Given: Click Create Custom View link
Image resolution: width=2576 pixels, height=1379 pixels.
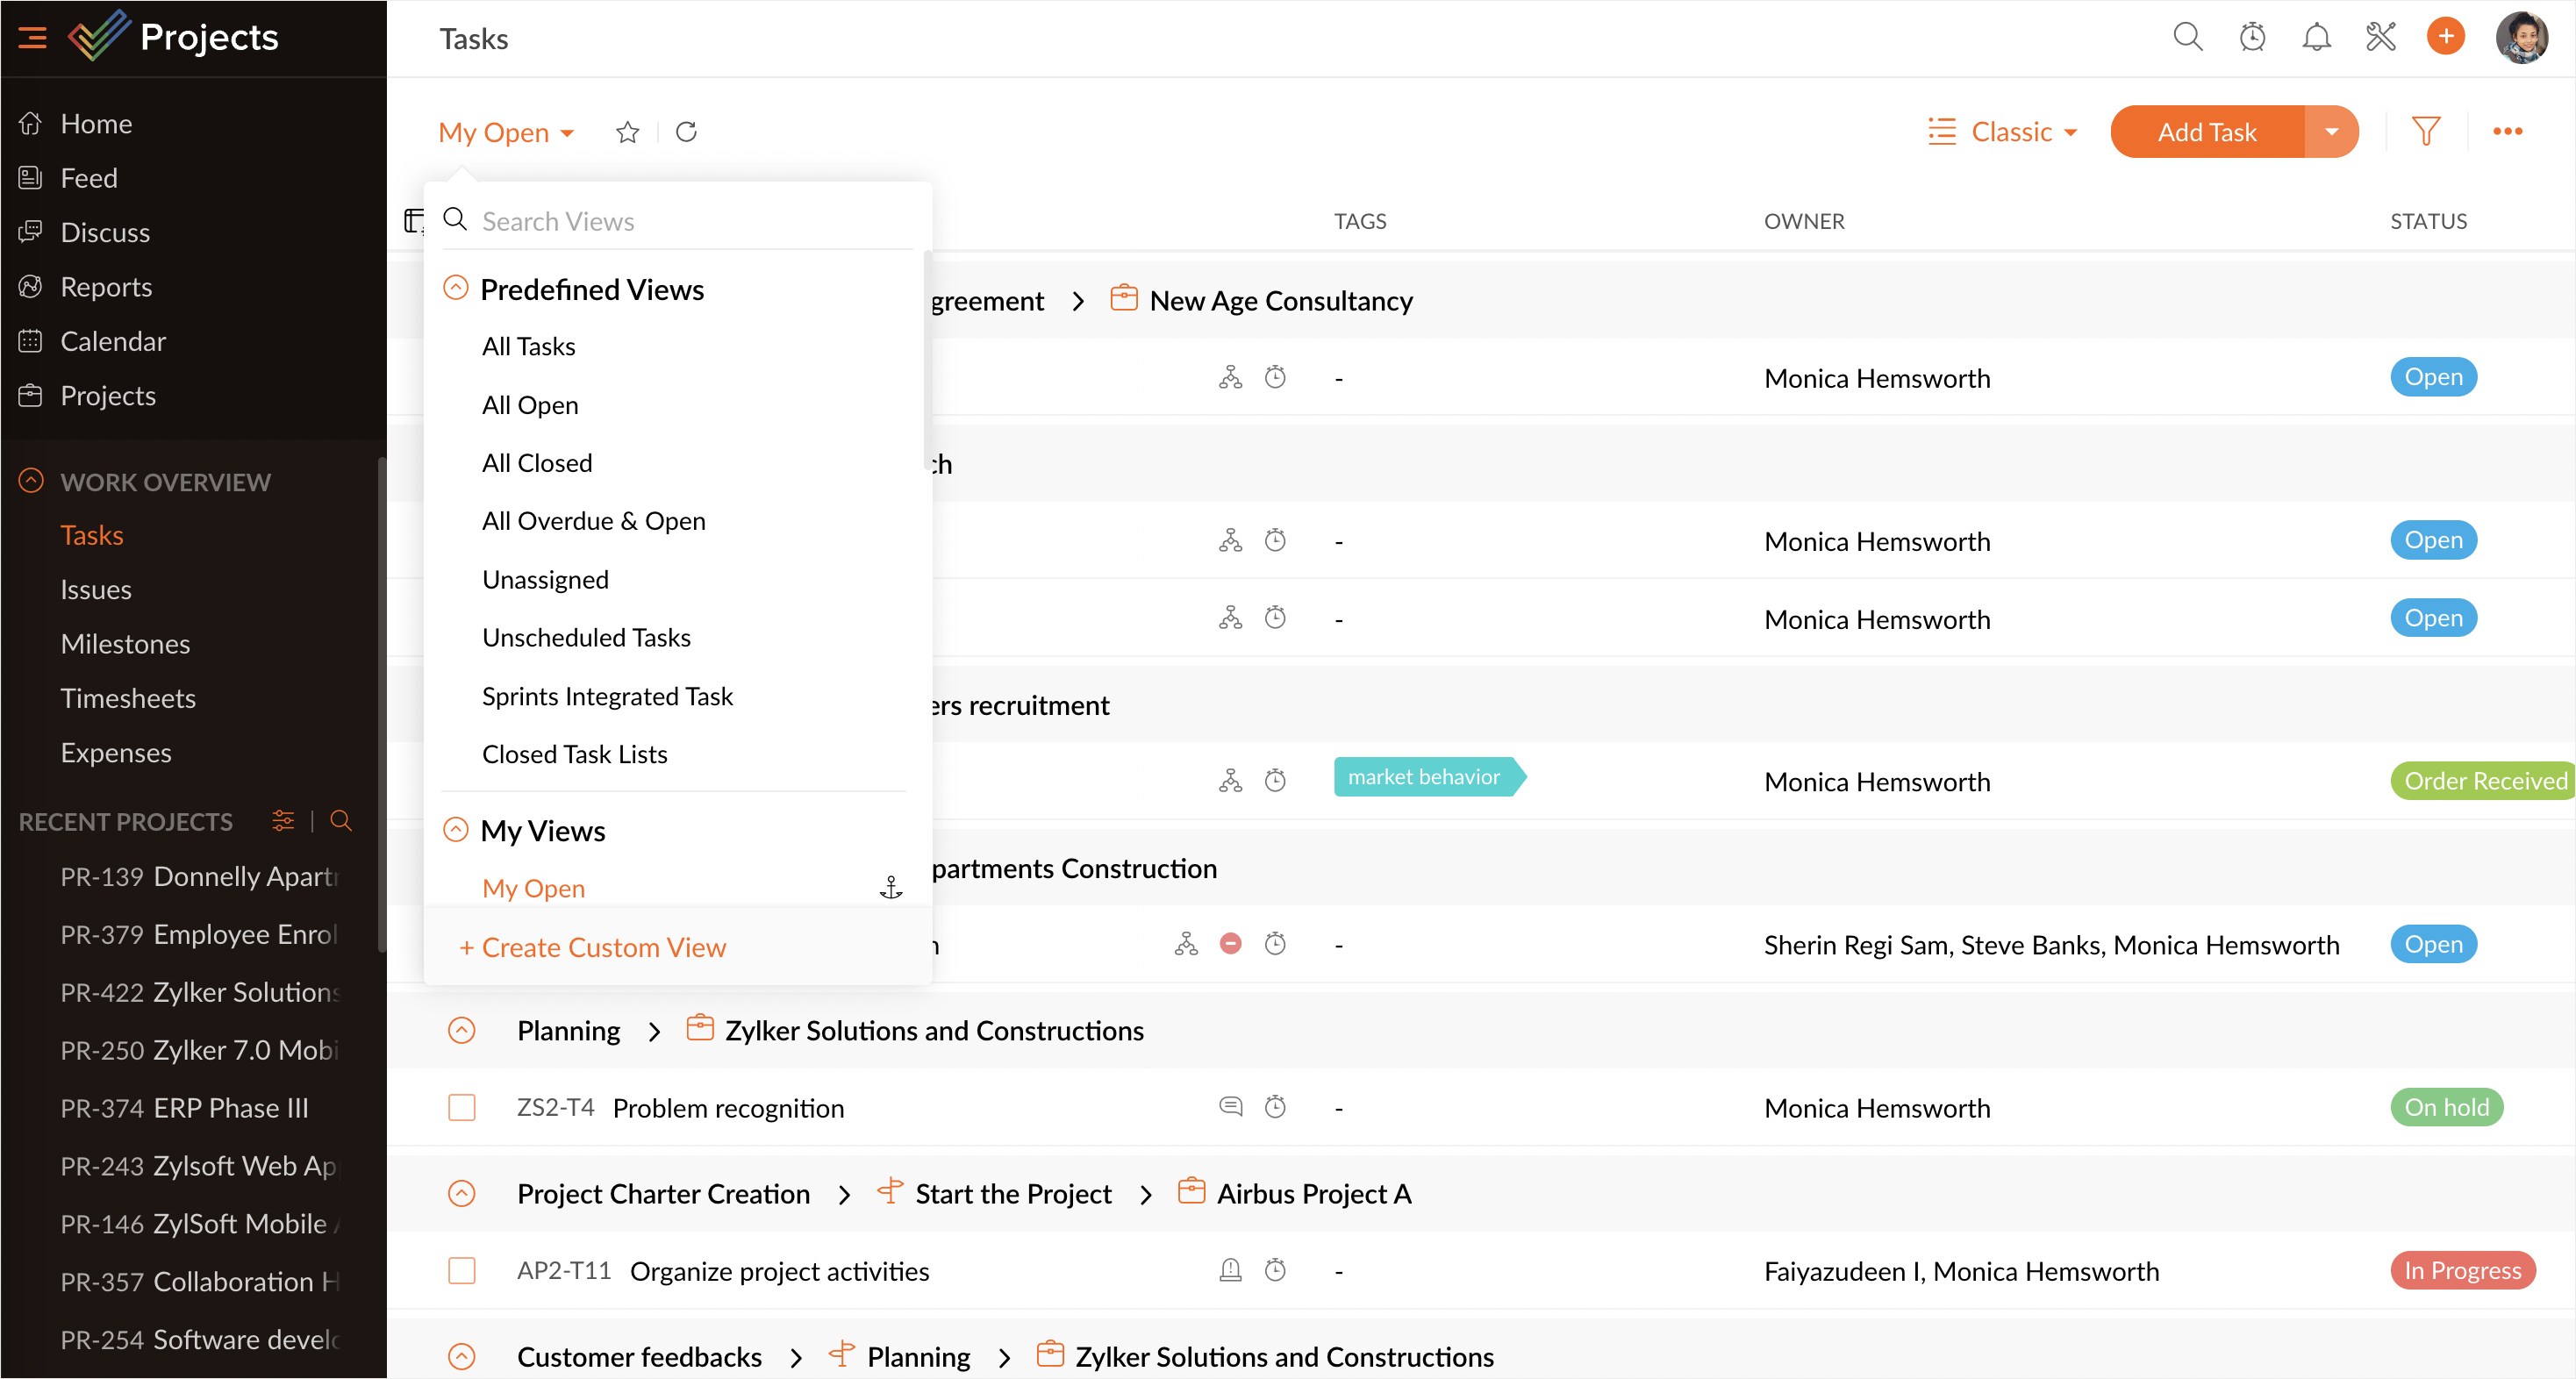Looking at the screenshot, I should coord(592,947).
